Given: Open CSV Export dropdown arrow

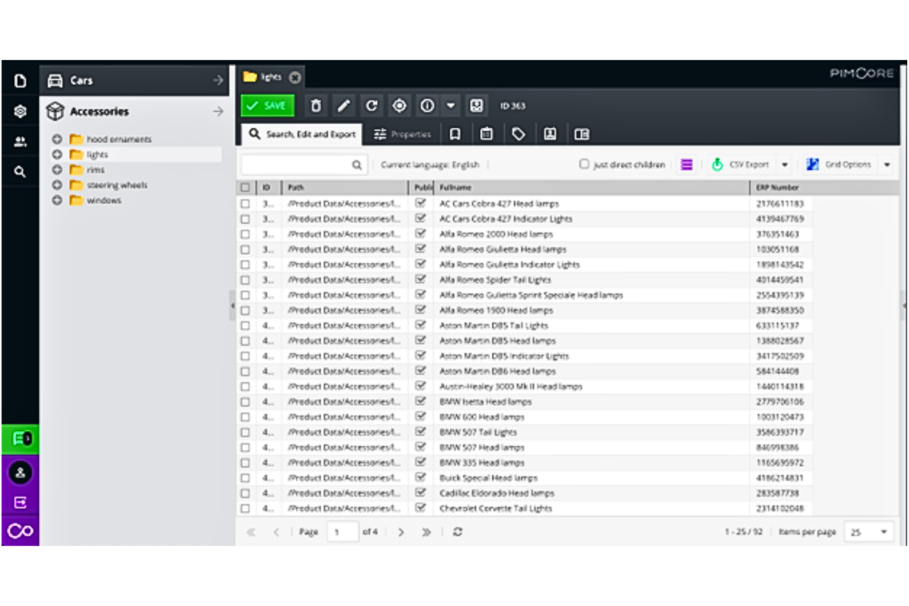Looking at the screenshot, I should point(784,165).
